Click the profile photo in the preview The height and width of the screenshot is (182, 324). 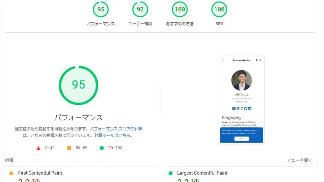242,80
